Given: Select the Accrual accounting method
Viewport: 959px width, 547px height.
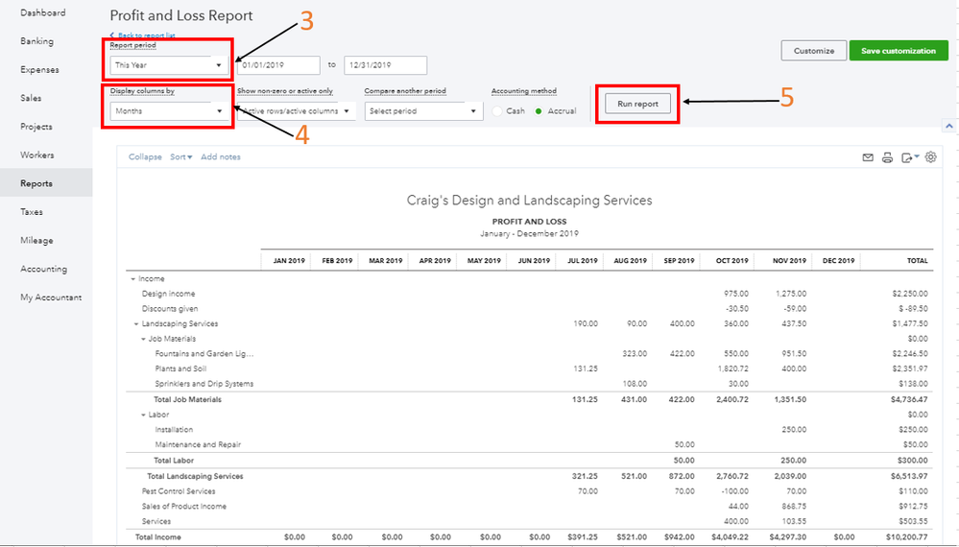Looking at the screenshot, I should 538,111.
